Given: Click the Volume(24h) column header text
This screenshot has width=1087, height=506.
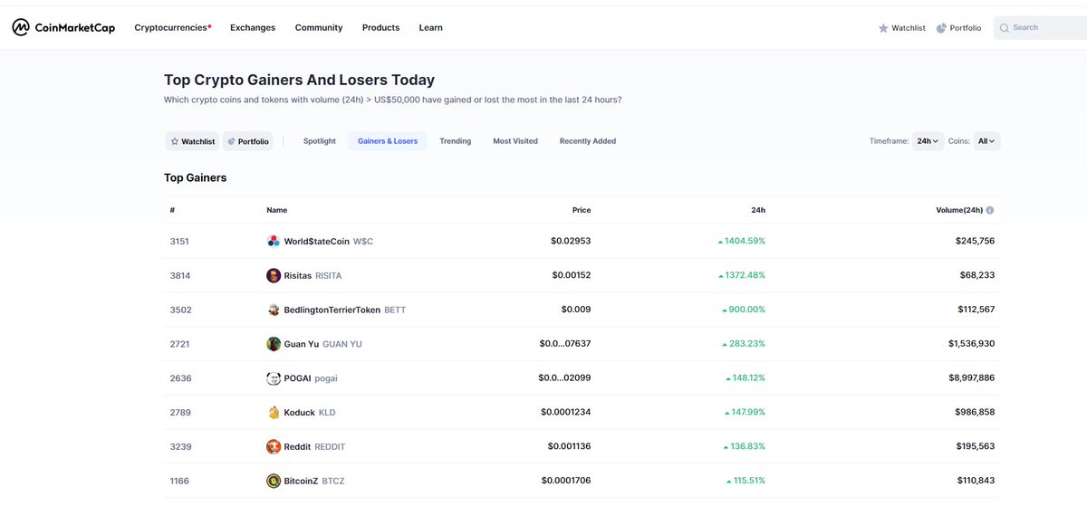Looking at the screenshot, I should coord(959,210).
